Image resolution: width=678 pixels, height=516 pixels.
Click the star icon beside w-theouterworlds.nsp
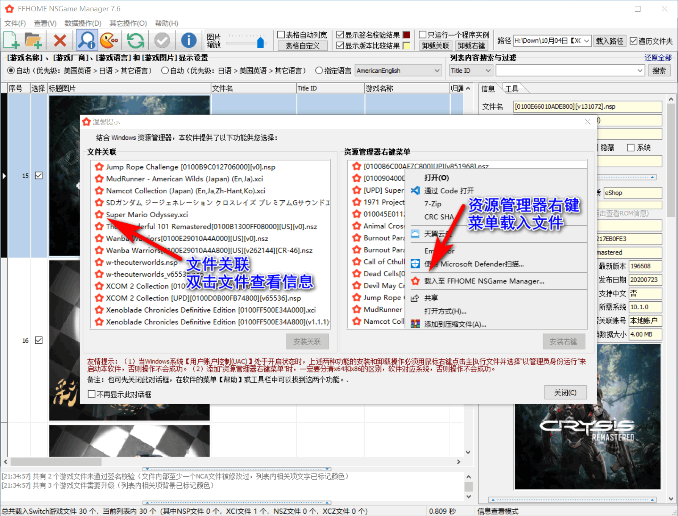99,262
